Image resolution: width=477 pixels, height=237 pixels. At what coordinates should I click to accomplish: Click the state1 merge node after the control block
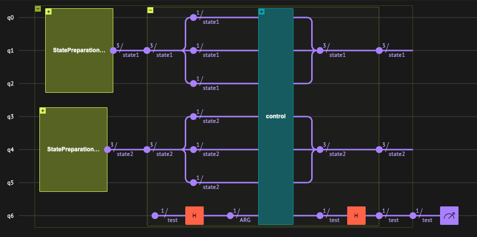click(x=320, y=51)
